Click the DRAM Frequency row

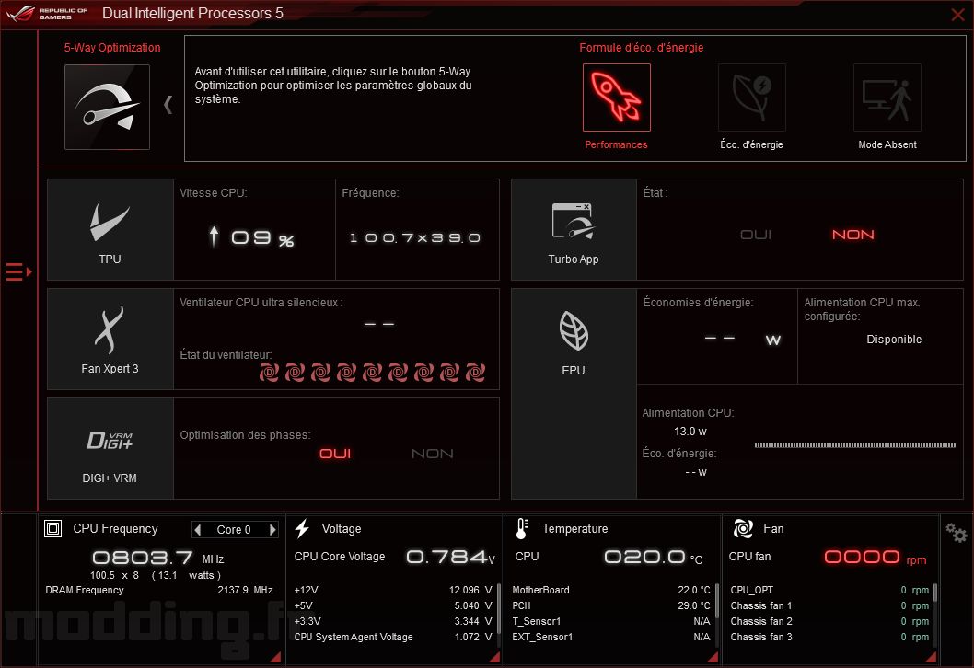tap(159, 590)
